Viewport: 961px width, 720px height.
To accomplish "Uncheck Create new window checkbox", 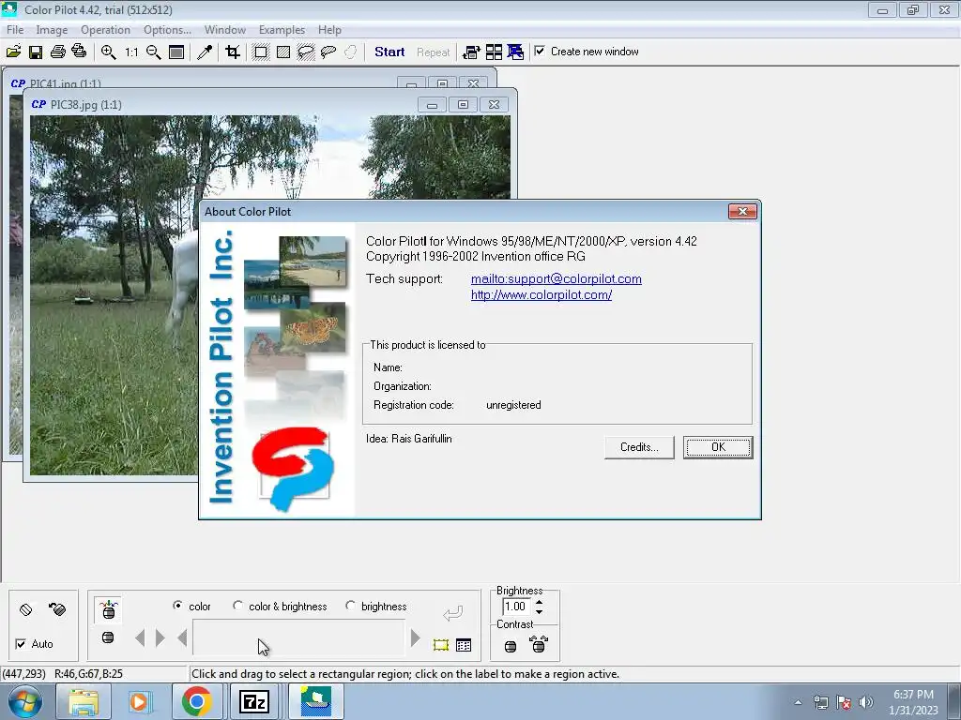I will coord(540,51).
